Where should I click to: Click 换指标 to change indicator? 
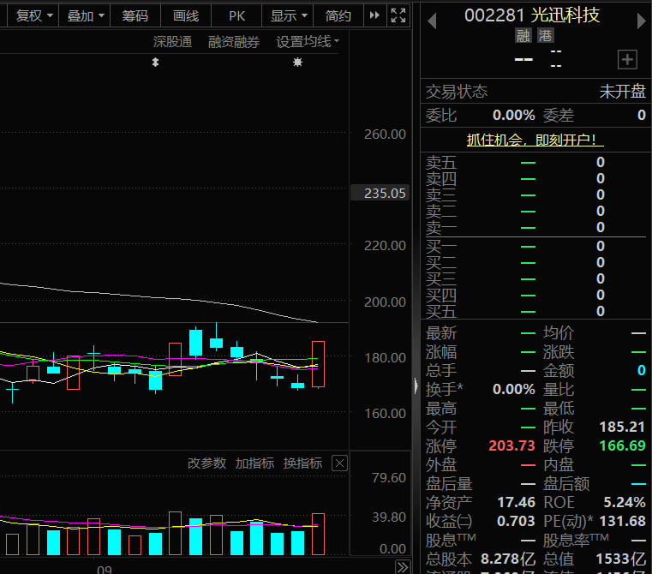[302, 463]
